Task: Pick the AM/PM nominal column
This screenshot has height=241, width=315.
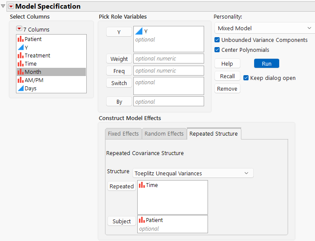Action: (x=34, y=80)
